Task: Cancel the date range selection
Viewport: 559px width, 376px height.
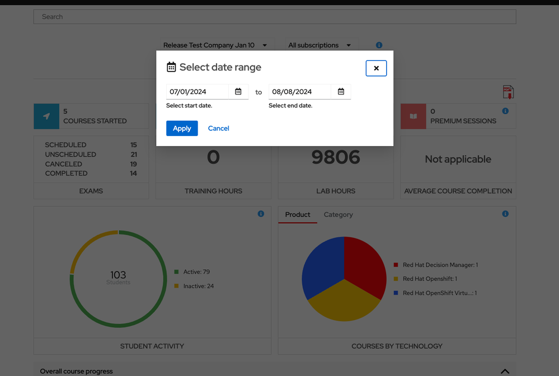Action: pos(218,129)
